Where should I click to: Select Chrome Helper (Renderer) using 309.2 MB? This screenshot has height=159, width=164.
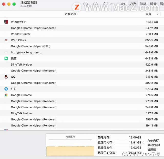coord(82,83)
